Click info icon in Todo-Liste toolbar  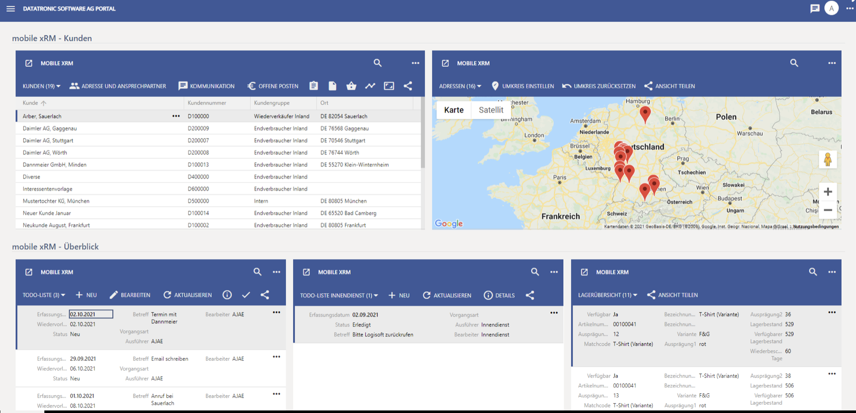tap(227, 295)
